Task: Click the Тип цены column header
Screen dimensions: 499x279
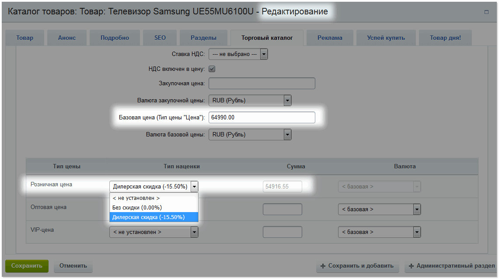Action: tap(66, 166)
